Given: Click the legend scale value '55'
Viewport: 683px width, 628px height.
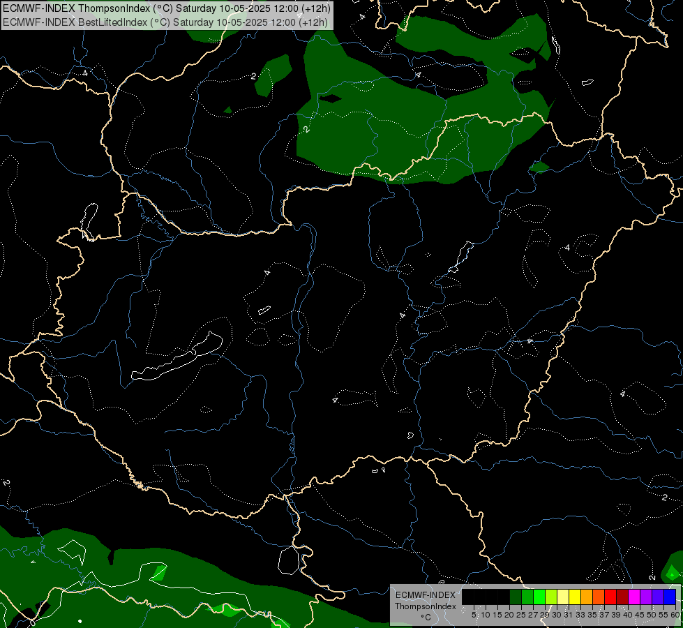Looking at the screenshot, I should 663,615.
